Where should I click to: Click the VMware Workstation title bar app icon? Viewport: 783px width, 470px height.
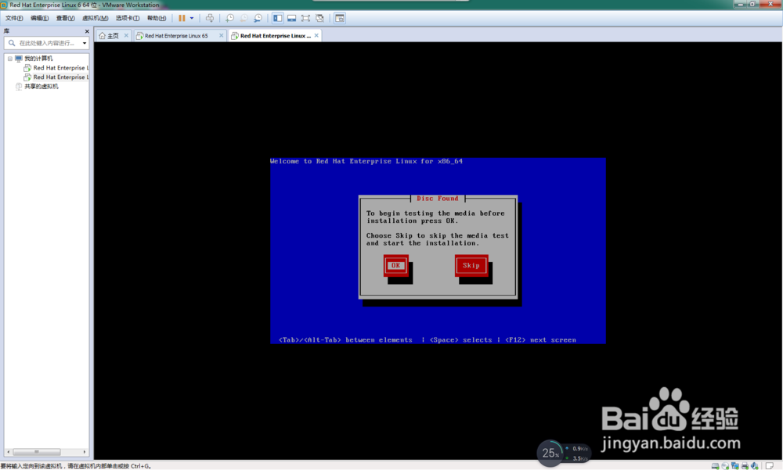(3, 5)
